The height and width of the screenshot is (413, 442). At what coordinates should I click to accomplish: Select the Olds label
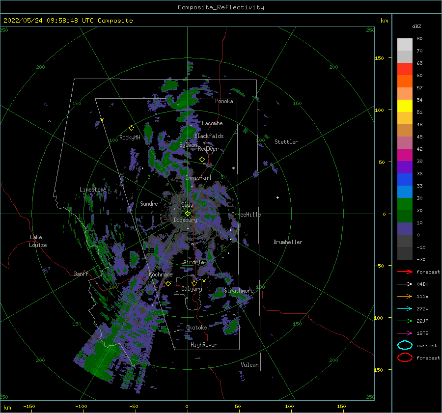187,205
